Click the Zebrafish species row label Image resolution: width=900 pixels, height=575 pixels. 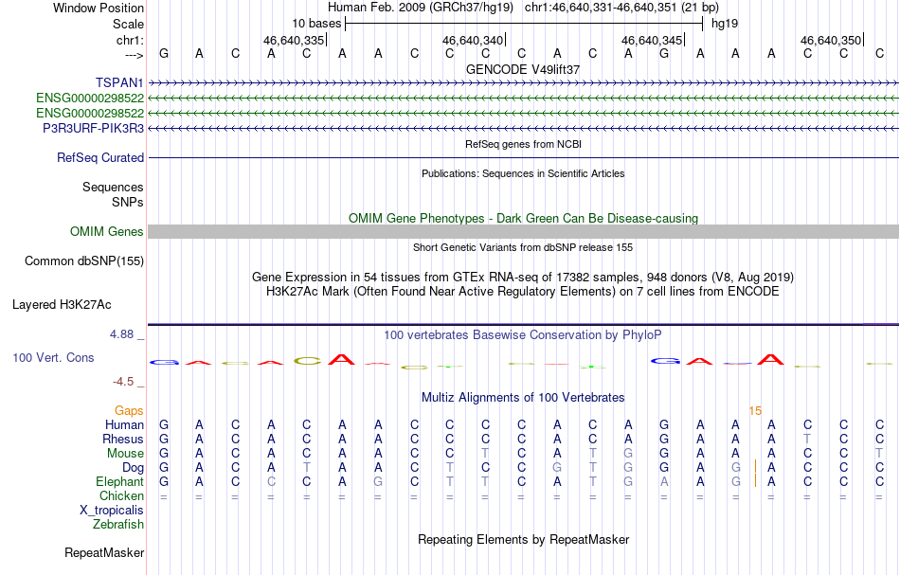pos(118,524)
